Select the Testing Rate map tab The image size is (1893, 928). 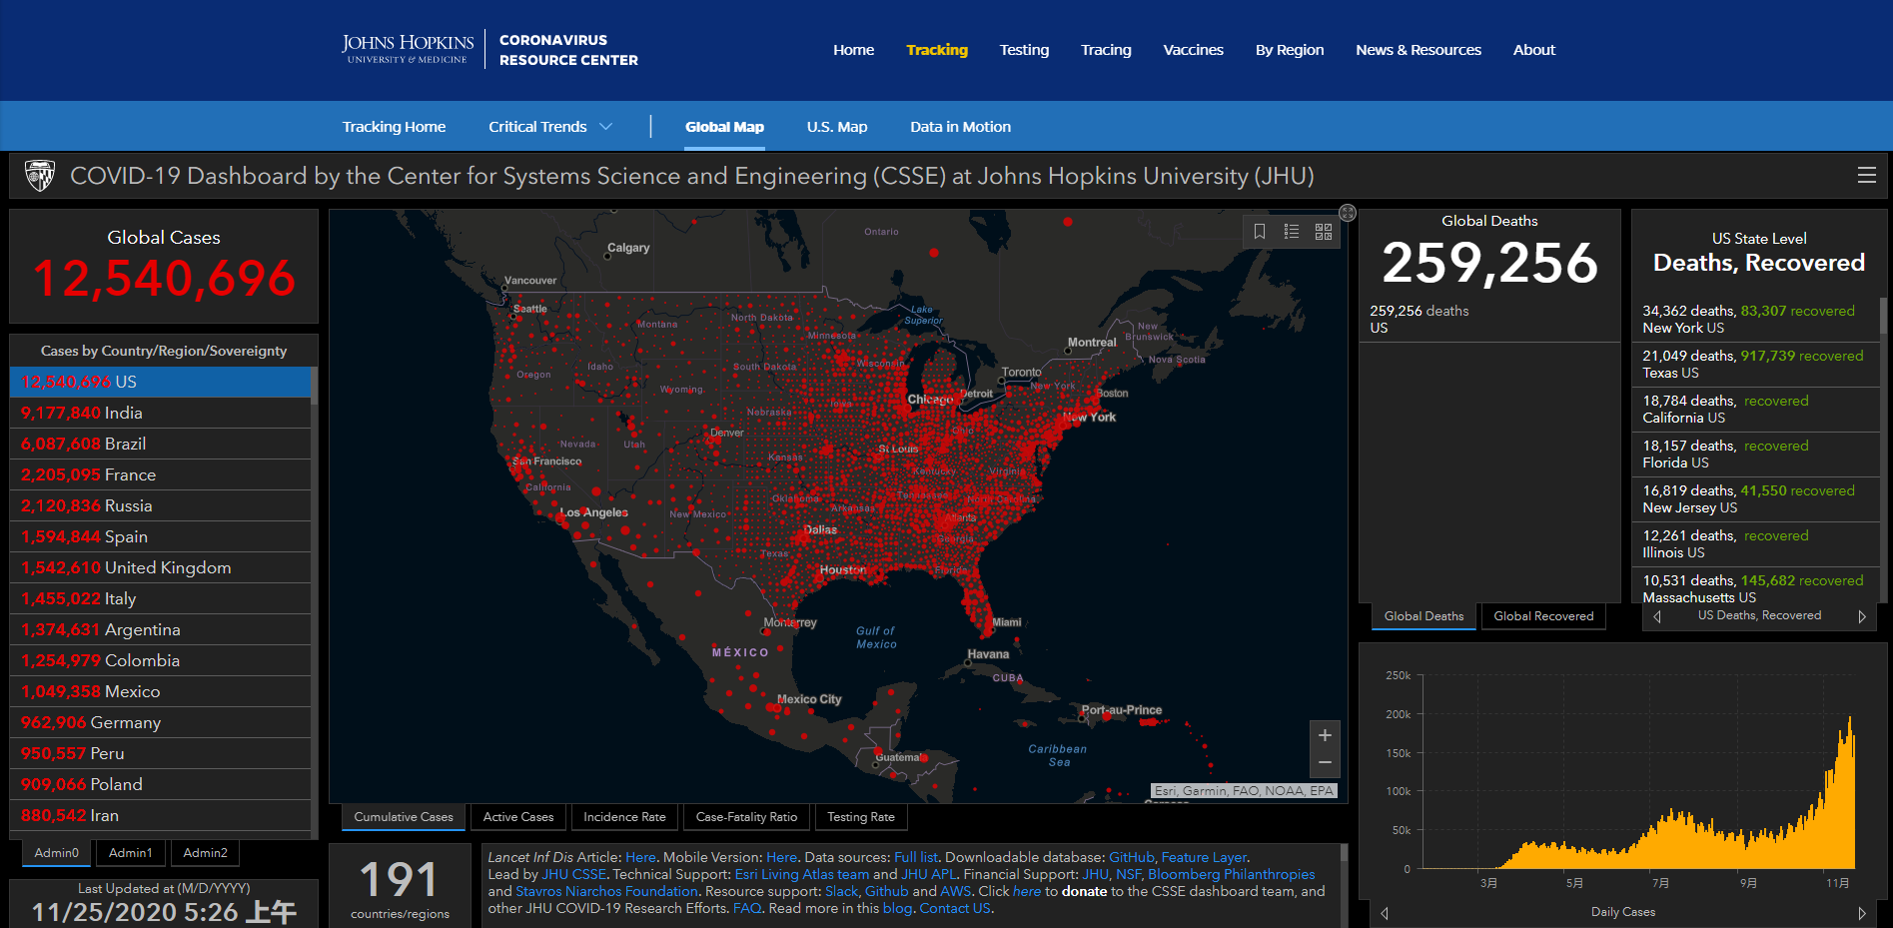click(861, 817)
